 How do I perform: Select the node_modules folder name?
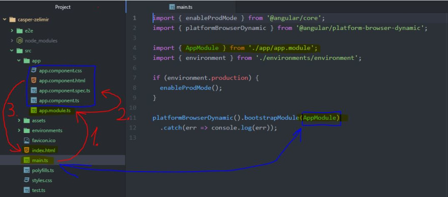pos(41,41)
